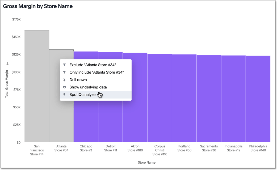Select Exclude "Atlanta Store #34" menu option
Image resolution: width=277 pixels, height=170 pixels.
pos(93,65)
